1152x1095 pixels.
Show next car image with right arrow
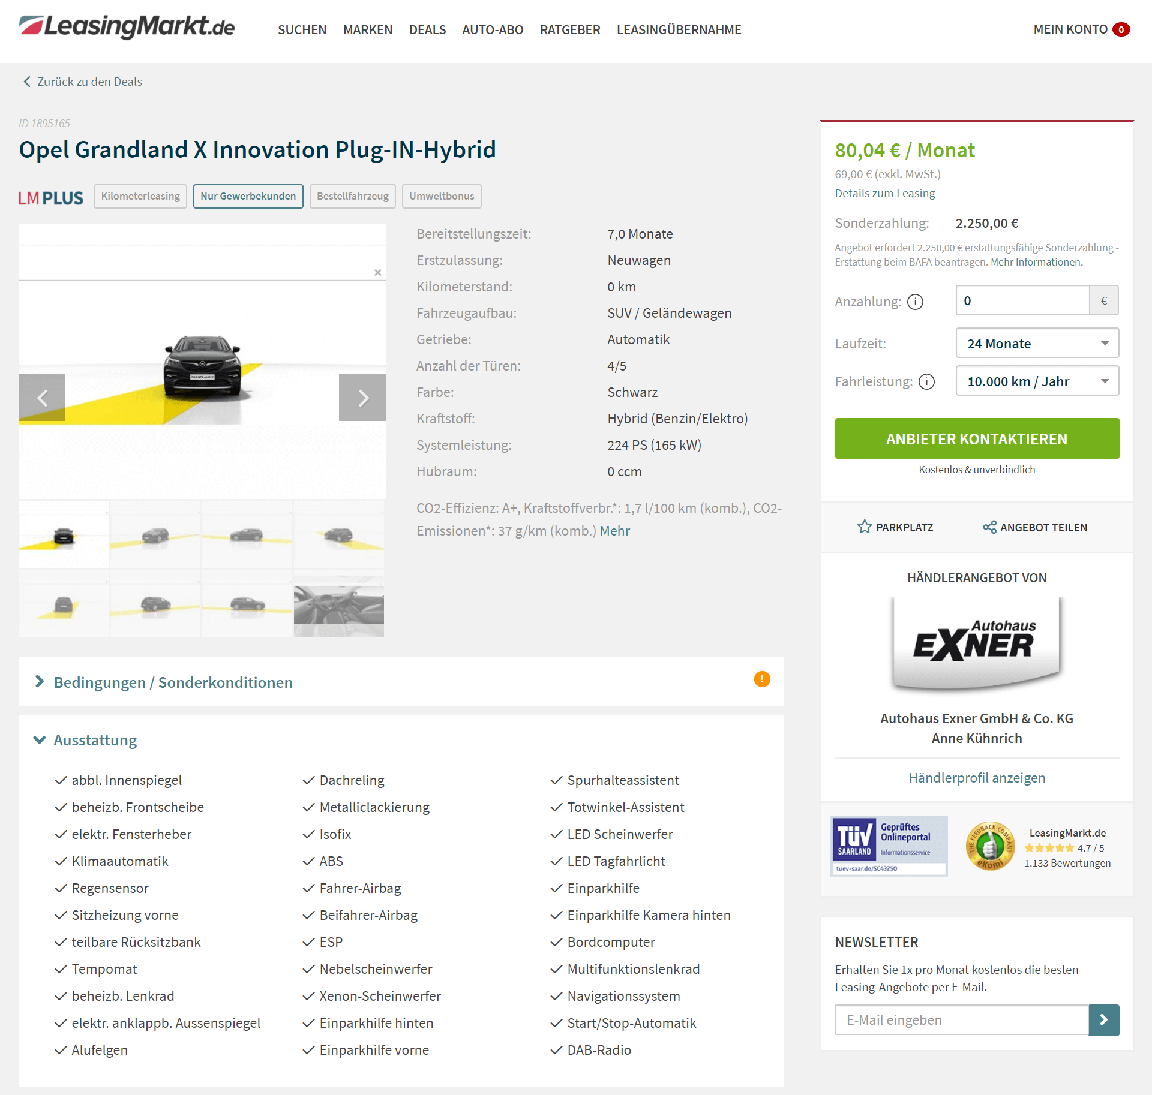coord(362,398)
